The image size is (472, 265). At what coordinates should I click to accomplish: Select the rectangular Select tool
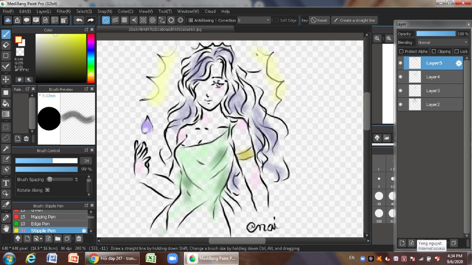tap(6, 127)
